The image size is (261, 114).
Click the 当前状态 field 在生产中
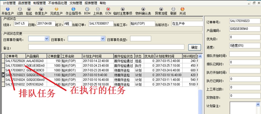coord(187,23)
